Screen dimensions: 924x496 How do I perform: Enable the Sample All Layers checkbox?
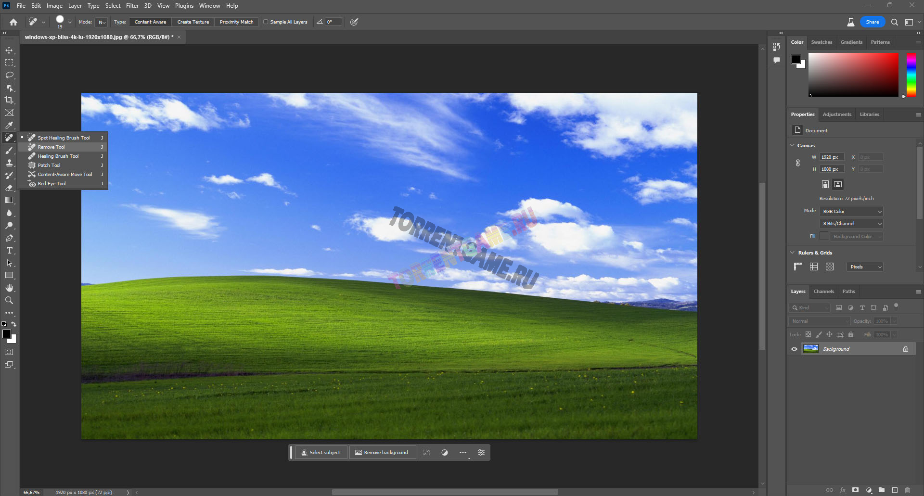(x=266, y=22)
